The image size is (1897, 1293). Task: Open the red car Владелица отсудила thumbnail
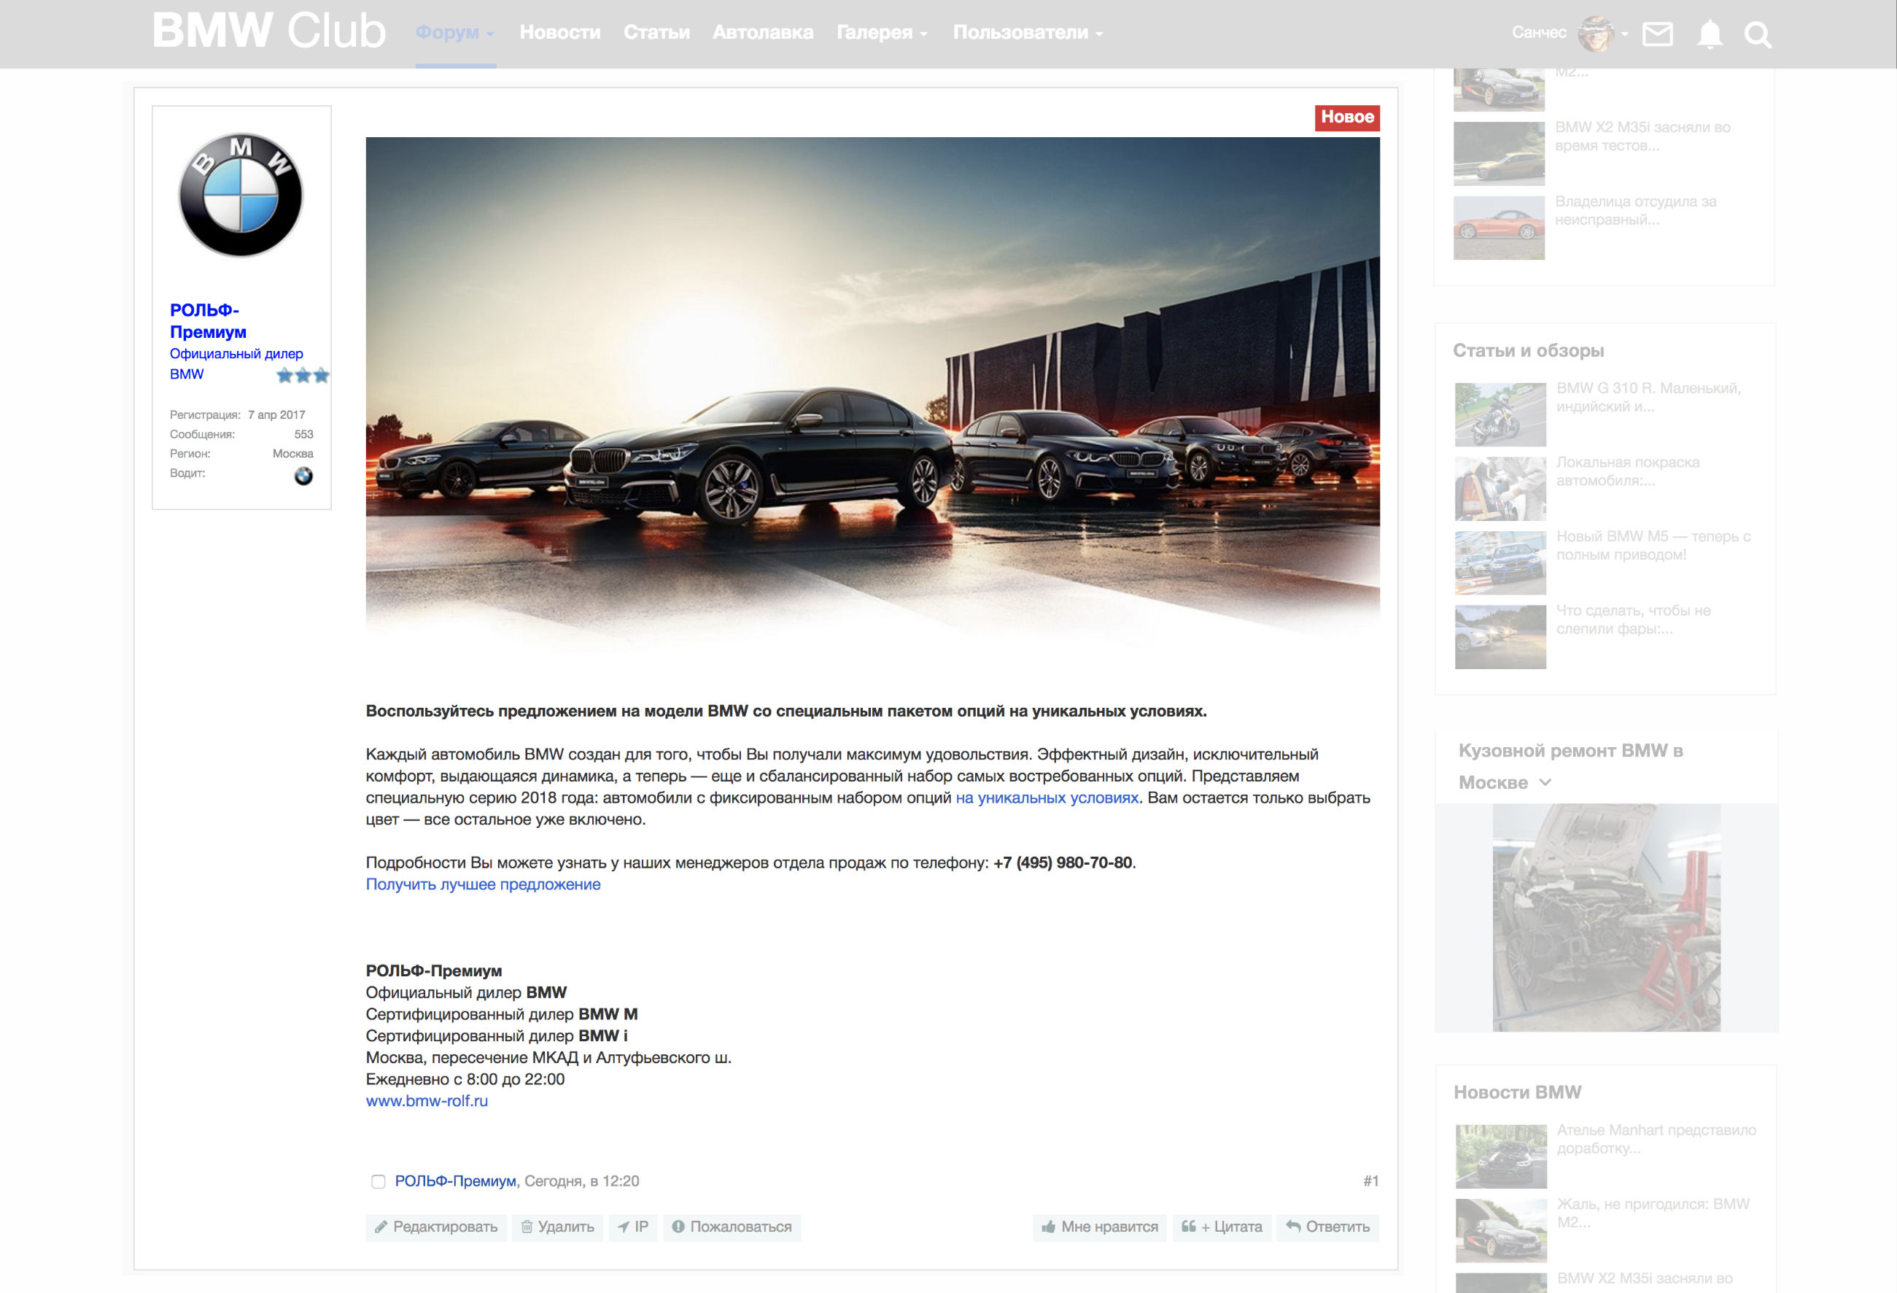coord(1500,228)
